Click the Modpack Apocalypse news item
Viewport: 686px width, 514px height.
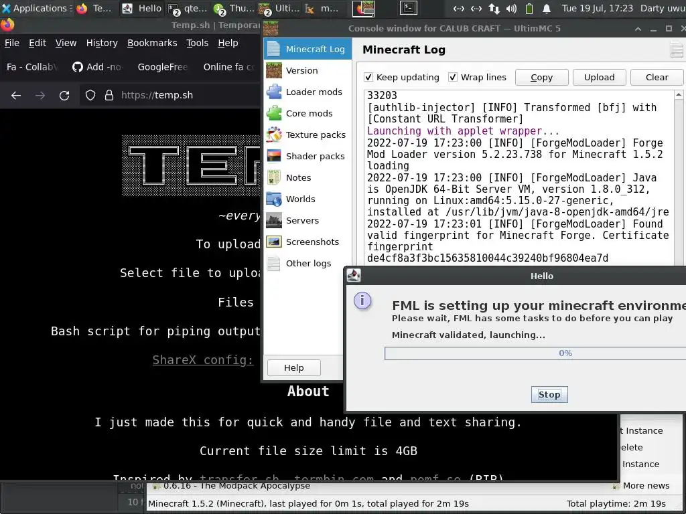pos(236,486)
